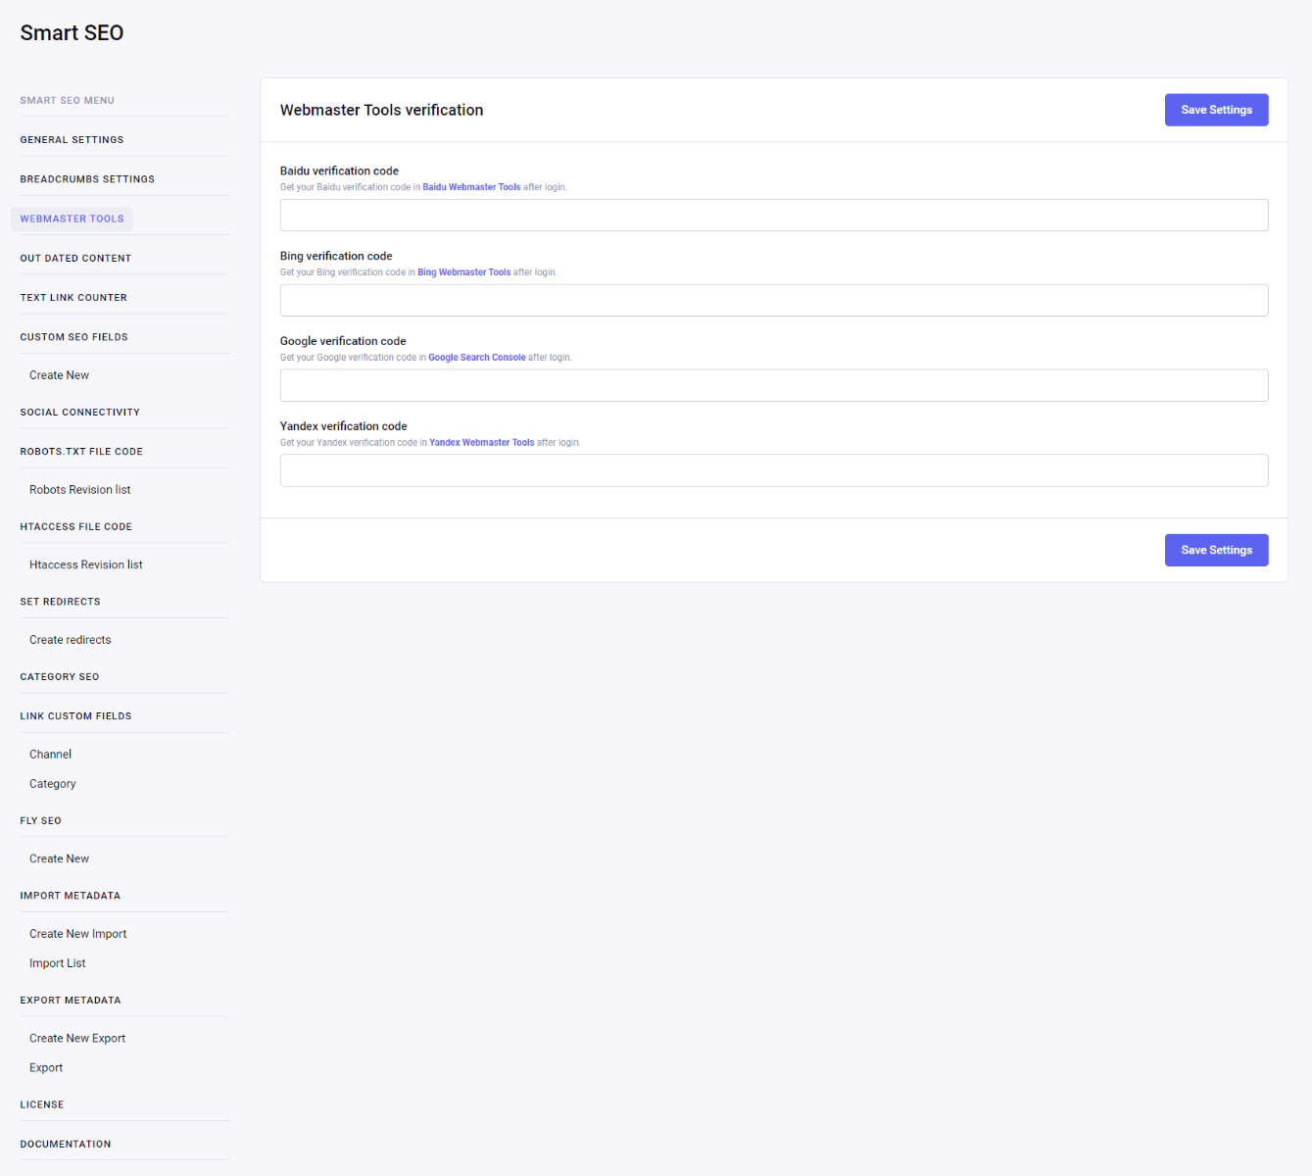The height and width of the screenshot is (1176, 1312).
Task: Click the Baidu verification code input field
Action: pos(773,216)
